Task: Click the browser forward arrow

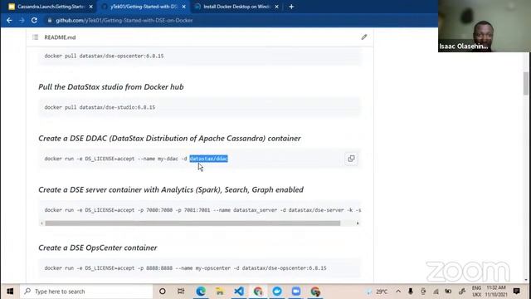Action: [22, 20]
